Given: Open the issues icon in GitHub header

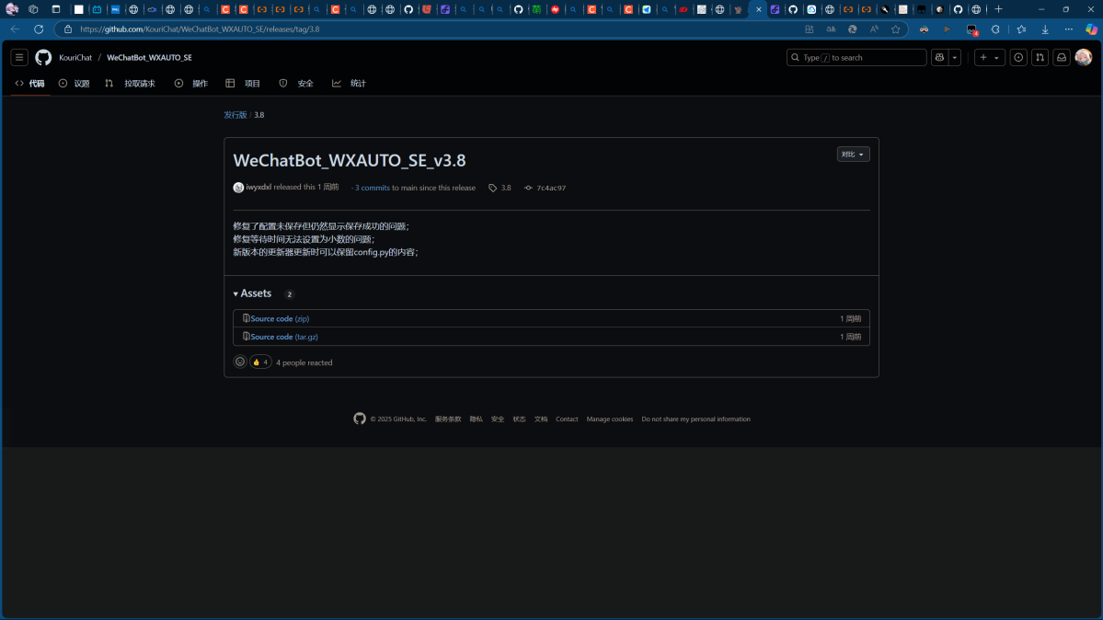Looking at the screenshot, I should pos(1018,57).
